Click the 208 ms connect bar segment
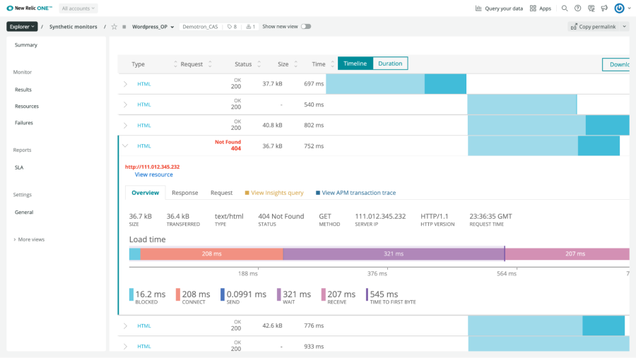Screen dimensions: 636x358 coord(212,253)
